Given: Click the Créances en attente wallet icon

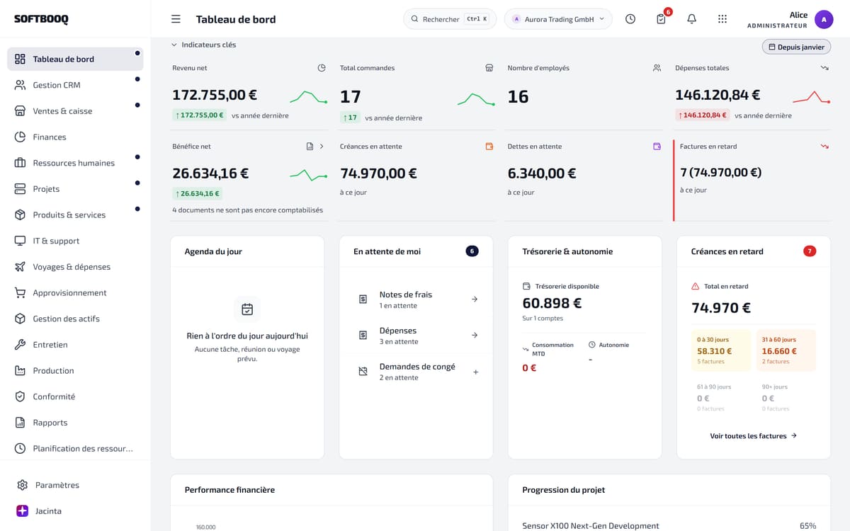Looking at the screenshot, I should click(489, 147).
